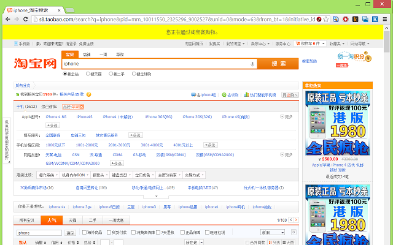The height and width of the screenshot is (245, 393).
Task: Expand the category list down arrow
Action: pyautogui.click(x=156, y=196)
